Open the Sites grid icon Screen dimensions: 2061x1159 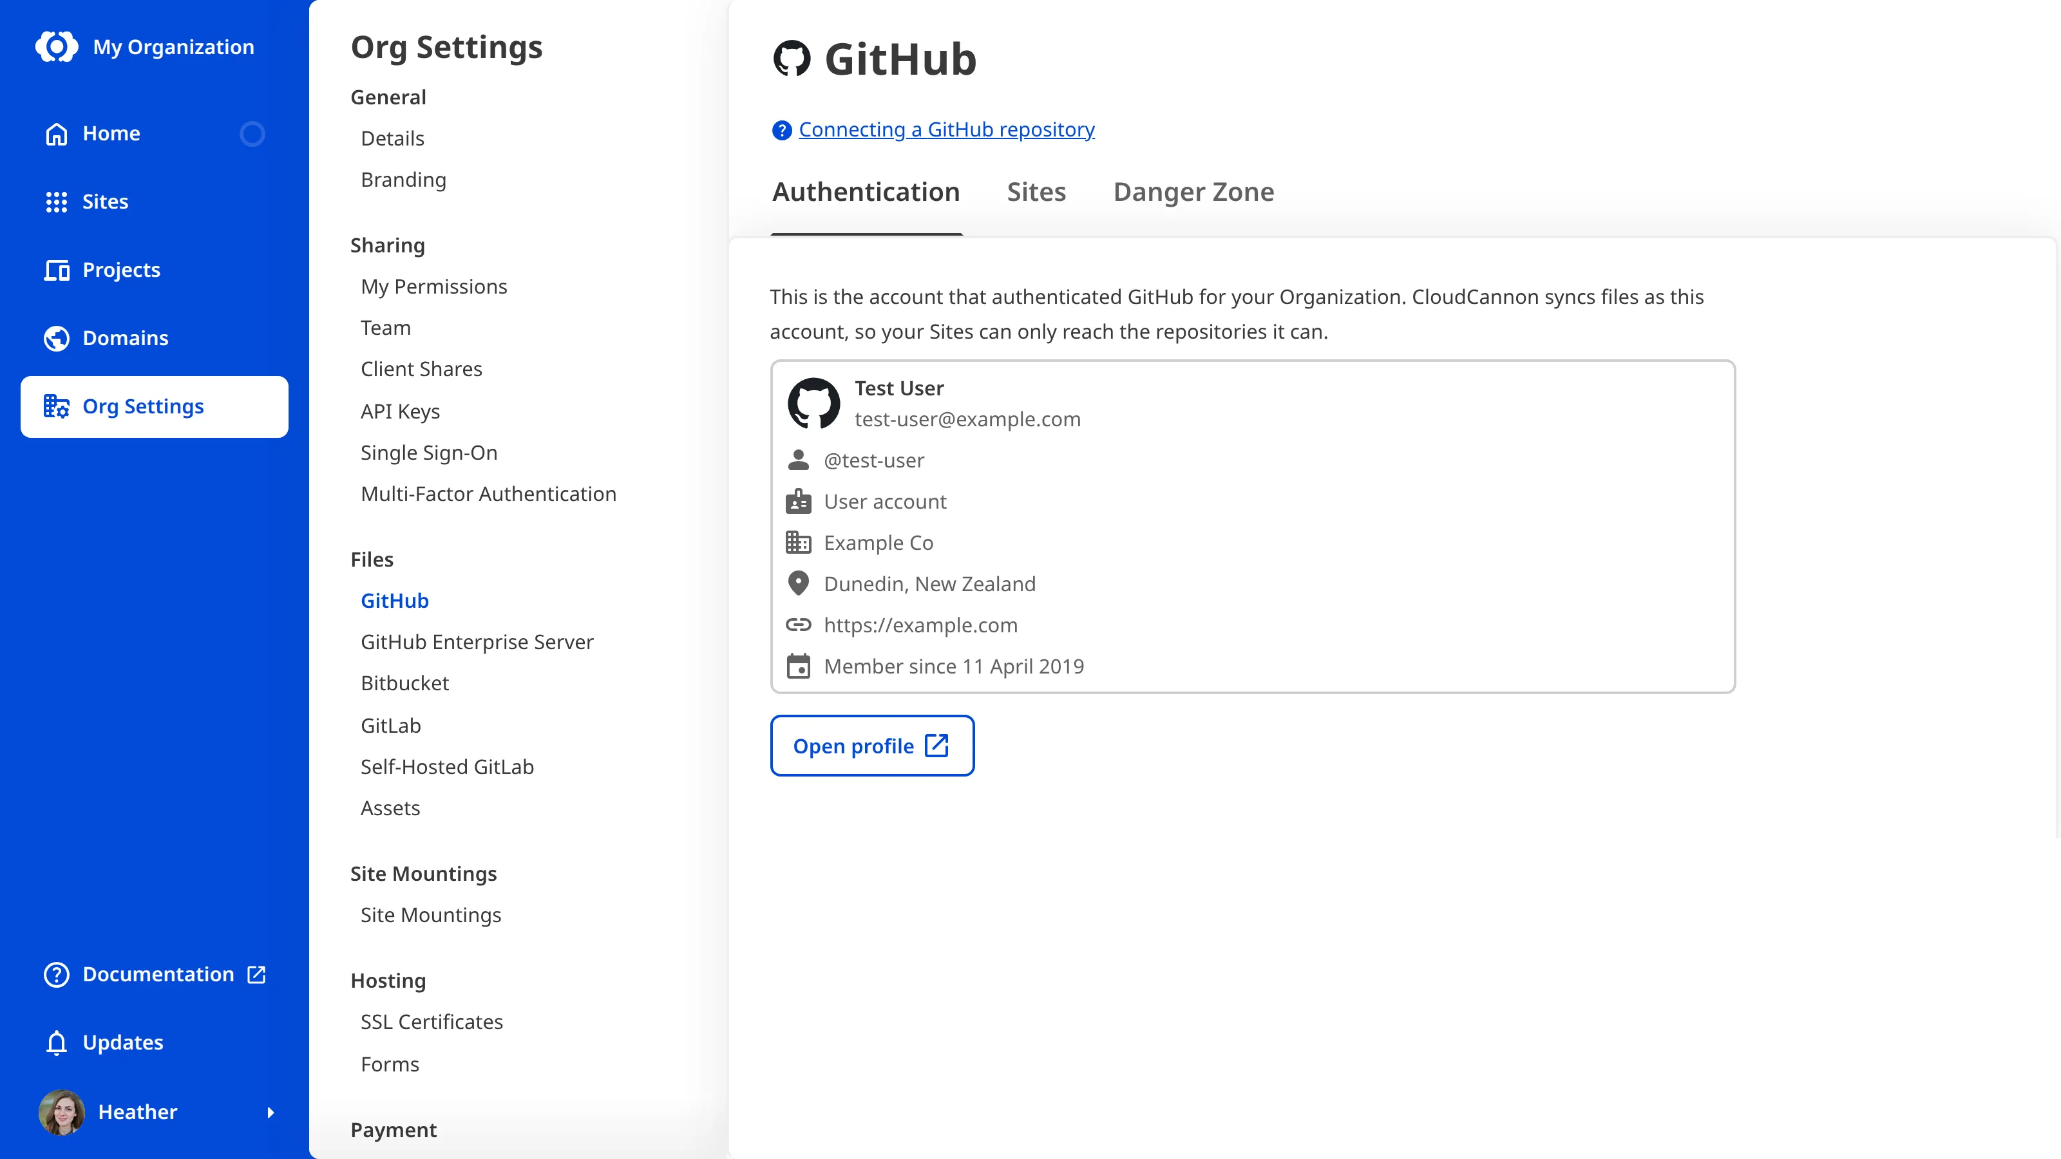point(56,202)
